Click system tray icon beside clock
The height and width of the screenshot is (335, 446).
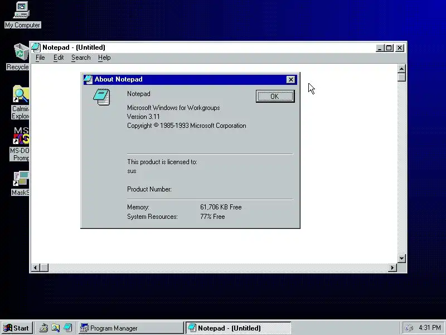pyautogui.click(x=409, y=328)
